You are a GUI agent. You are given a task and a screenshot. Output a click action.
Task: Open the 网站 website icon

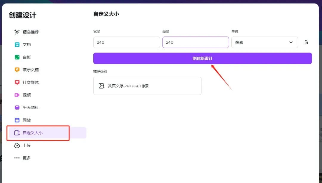pos(17,120)
